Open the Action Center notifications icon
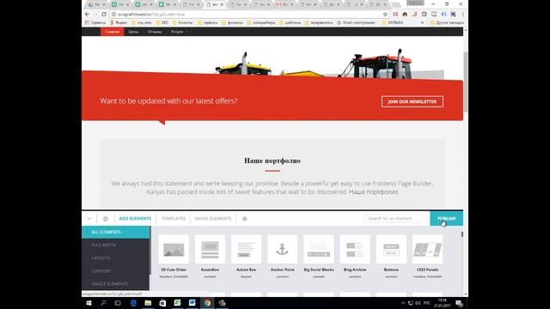 pos(459,303)
